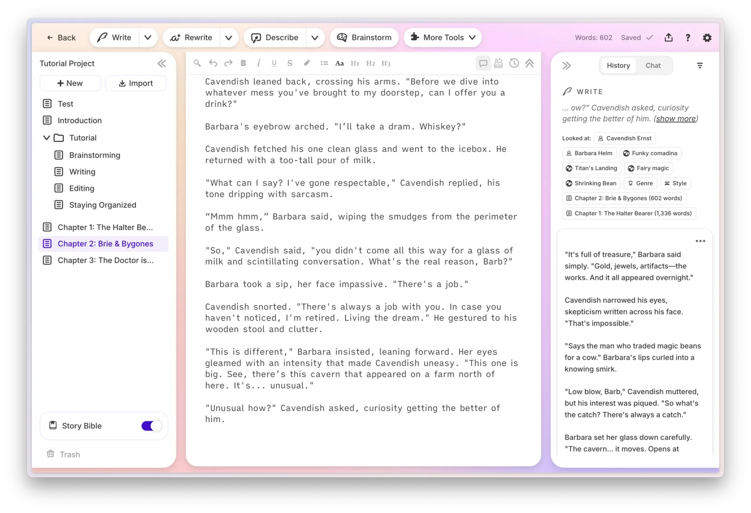The height and width of the screenshot is (513, 751).
Task: Open settings gear icon
Action: (707, 38)
